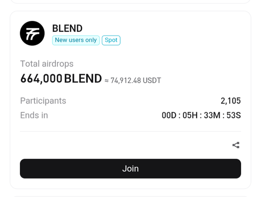Share the BLEND airdrop via share icon
Image resolution: width=261 pixels, height=197 pixels.
[236, 145]
